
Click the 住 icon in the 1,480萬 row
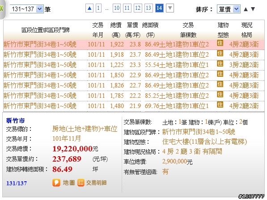tap(220, 104)
